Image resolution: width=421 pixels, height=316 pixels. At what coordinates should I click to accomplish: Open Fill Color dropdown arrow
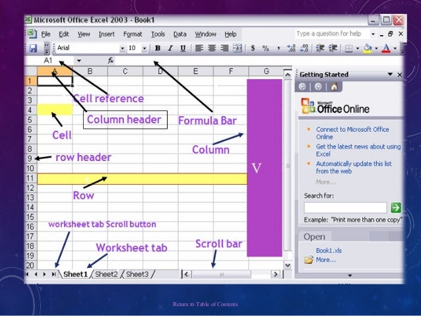[x=376, y=49]
